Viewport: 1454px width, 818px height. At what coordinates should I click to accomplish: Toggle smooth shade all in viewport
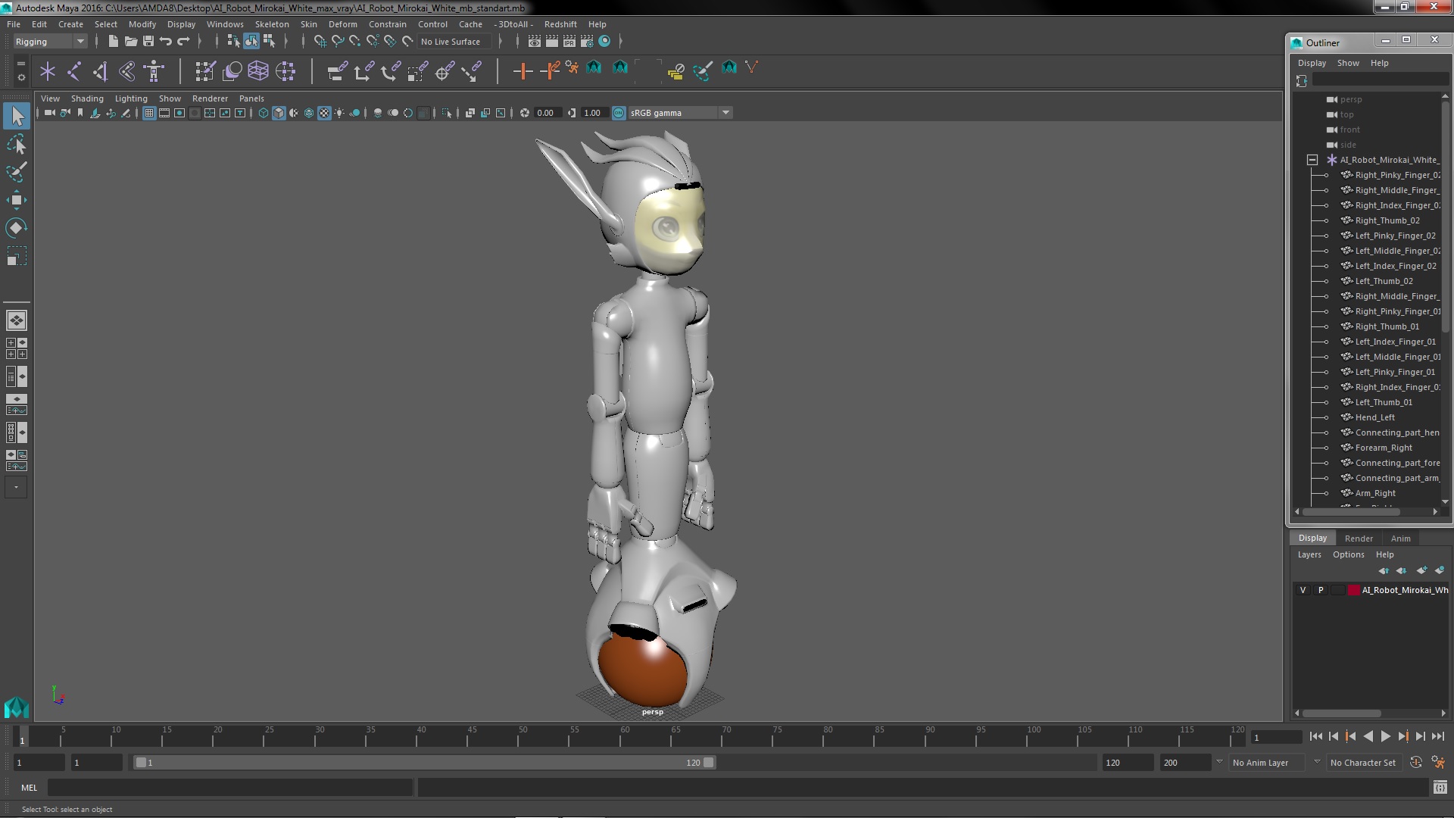click(x=279, y=113)
